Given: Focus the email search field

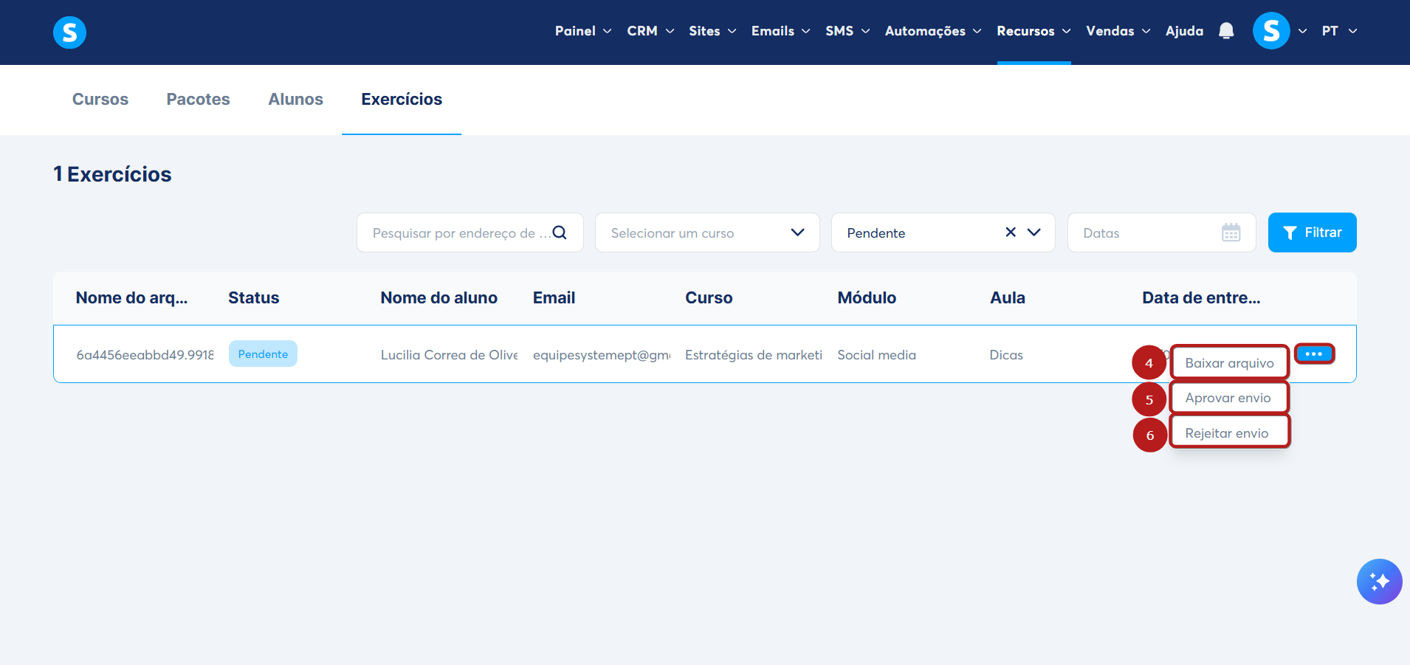Looking at the screenshot, I should coord(470,232).
